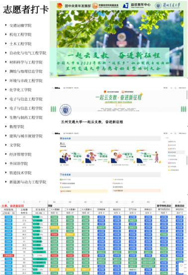Select spreadsheet column F header
Screen dimensions: 188x275
pyautogui.click(x=40, y=202)
